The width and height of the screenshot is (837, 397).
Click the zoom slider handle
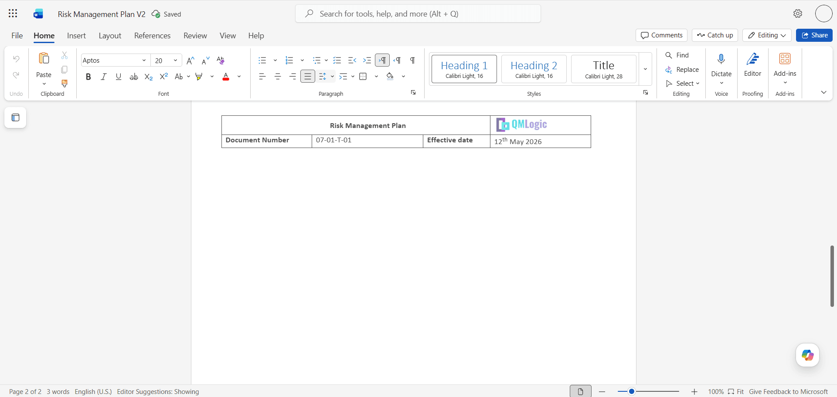631,391
